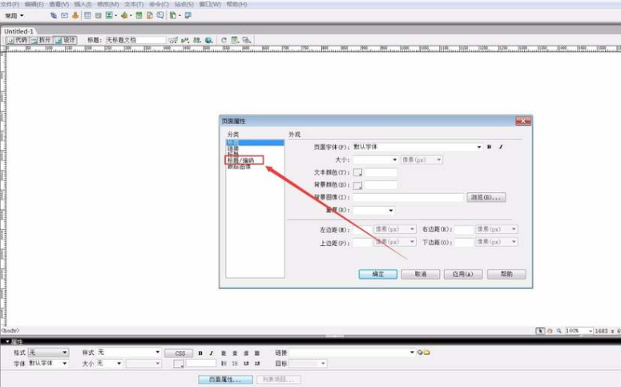
Task: Open the 重复 repeat dropdown
Action: click(390, 211)
